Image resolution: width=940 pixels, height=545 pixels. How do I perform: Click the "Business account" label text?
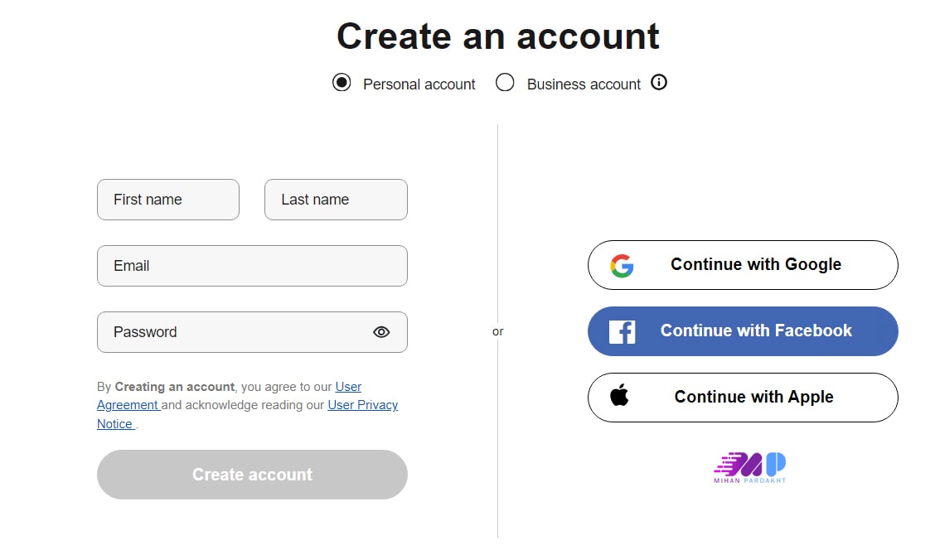pyautogui.click(x=584, y=84)
